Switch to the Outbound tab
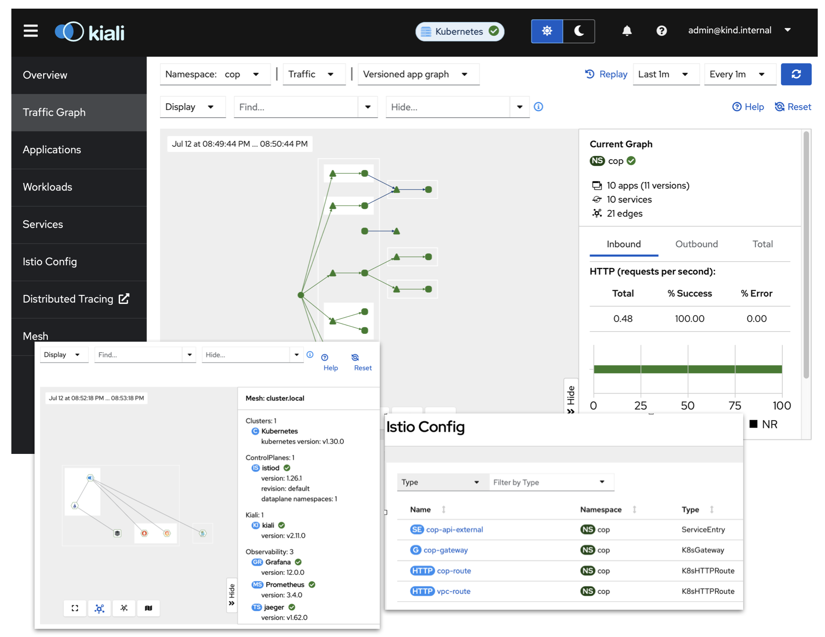This screenshot has height=637, width=825. (696, 244)
